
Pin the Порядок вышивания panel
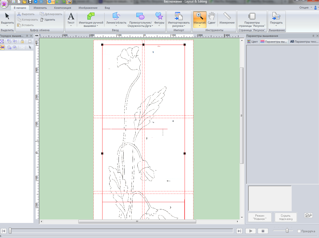coord(27,36)
